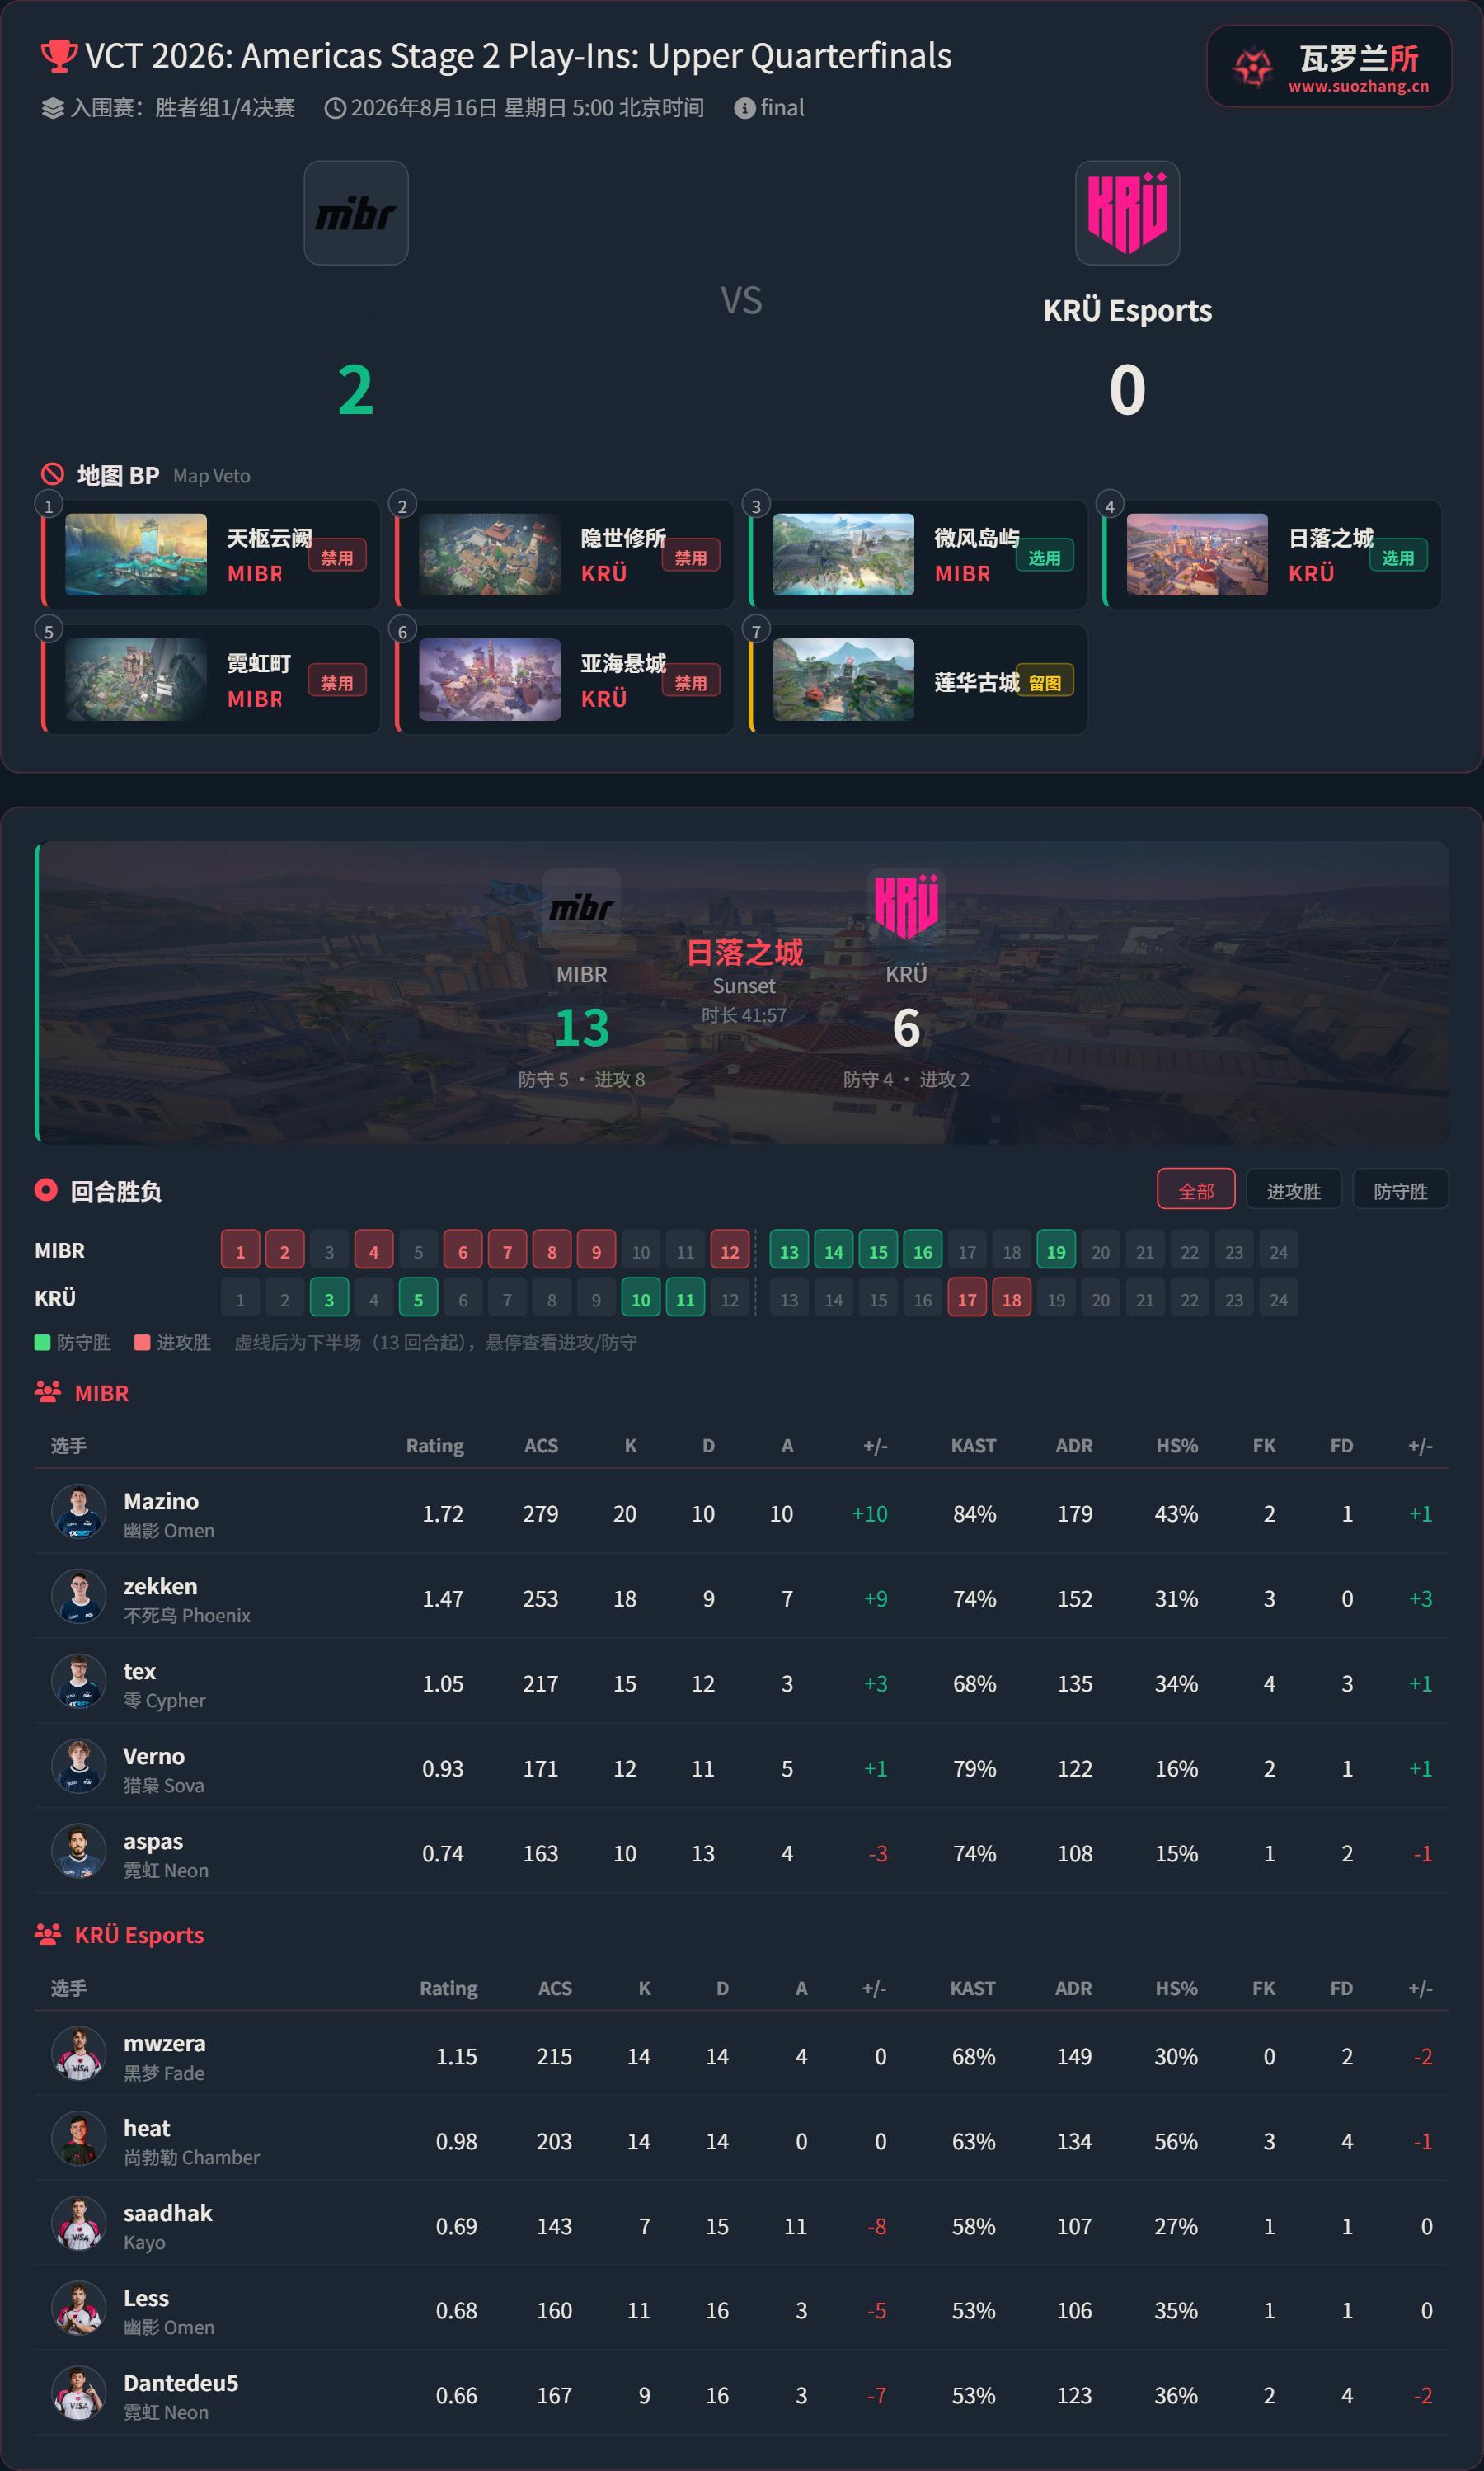Click saadhak's player avatar
Screen dimensions: 1484x2471
[x=79, y=2223]
